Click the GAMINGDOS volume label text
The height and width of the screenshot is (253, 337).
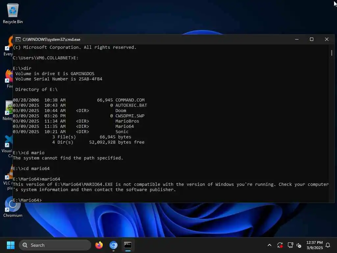pos(82,73)
